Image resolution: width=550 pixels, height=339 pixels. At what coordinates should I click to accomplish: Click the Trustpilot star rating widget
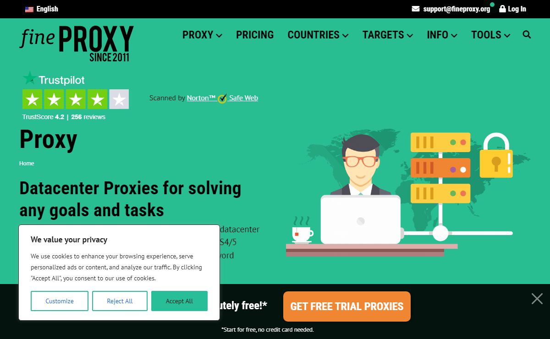tap(76, 99)
